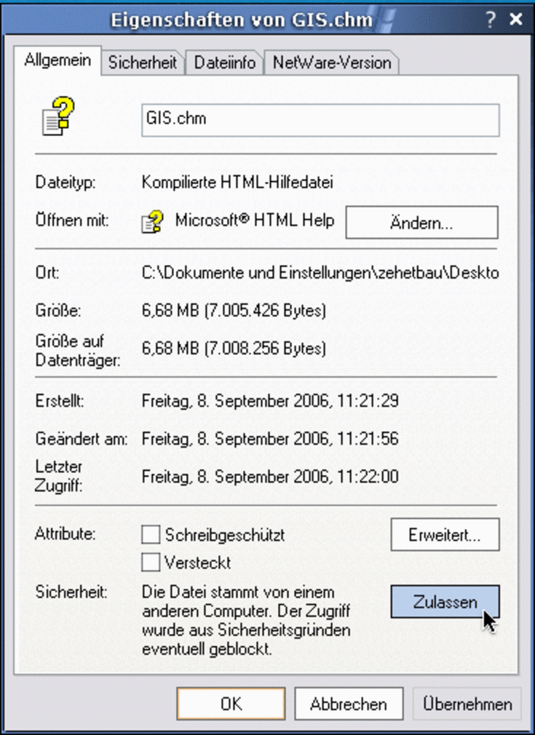Image resolution: width=535 pixels, height=735 pixels.
Task: Click the Kompilierte HTML-Hilfedatei file type text
Action: point(237,182)
